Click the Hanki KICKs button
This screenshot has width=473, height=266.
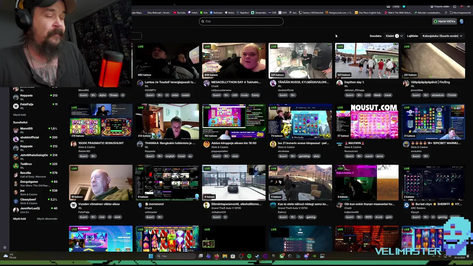(x=445, y=21)
